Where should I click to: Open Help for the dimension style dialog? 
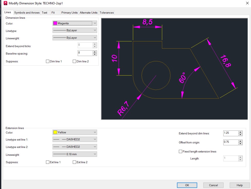click(239, 185)
